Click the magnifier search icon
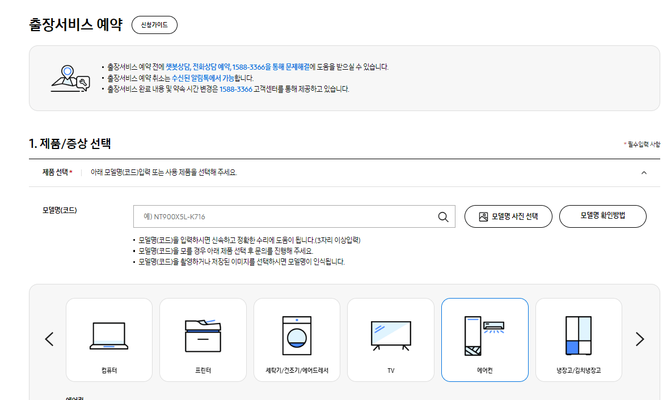Viewport: 671px width, 400px height. [x=443, y=216]
